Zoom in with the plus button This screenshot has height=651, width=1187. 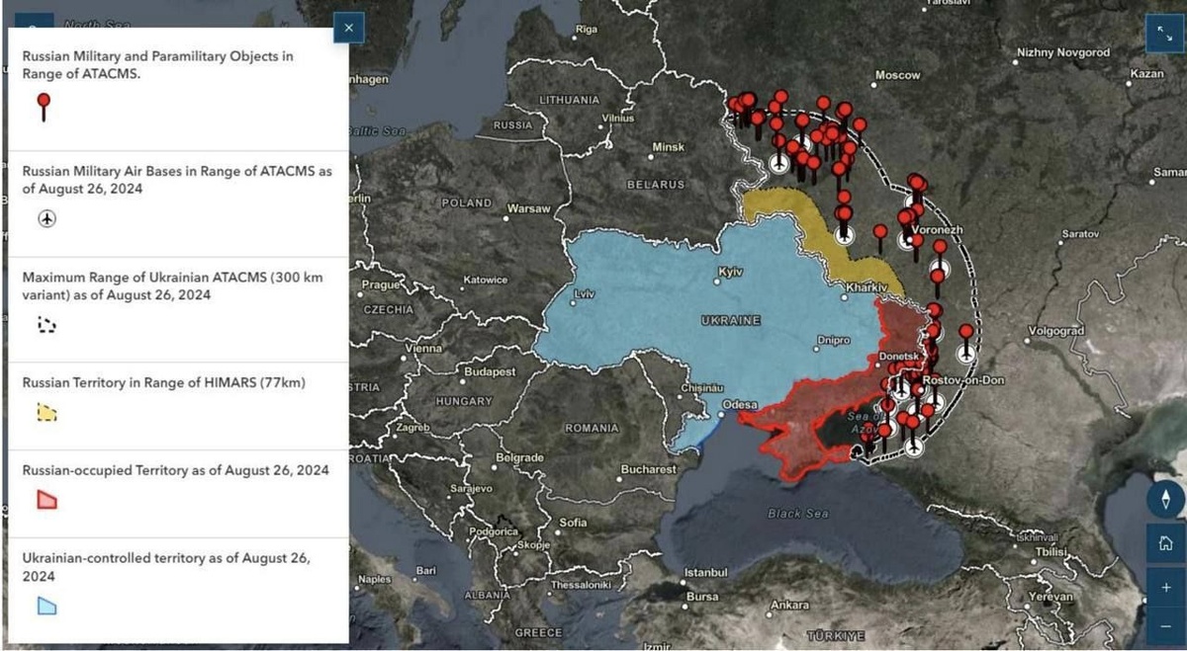[x=1166, y=588]
